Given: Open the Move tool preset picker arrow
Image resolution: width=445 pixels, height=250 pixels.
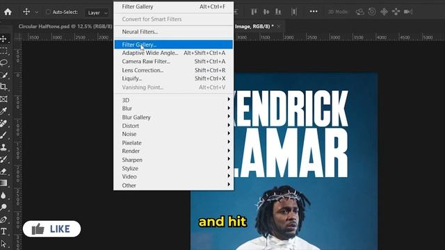Looking at the screenshot, I should [37, 12].
